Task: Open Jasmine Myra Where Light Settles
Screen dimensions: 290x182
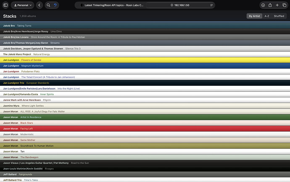Action: (145, 106)
